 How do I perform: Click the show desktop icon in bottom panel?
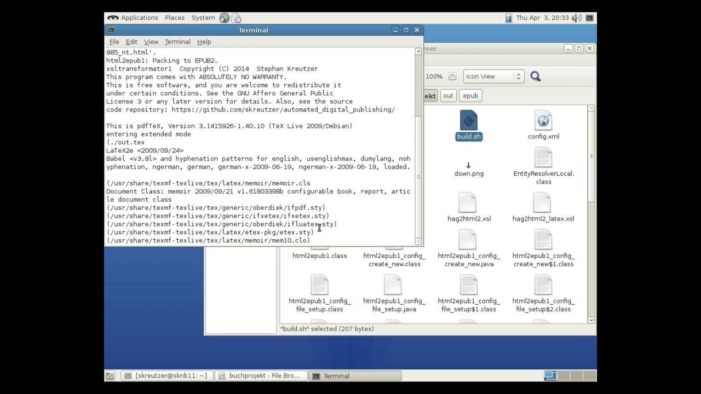click(110, 376)
